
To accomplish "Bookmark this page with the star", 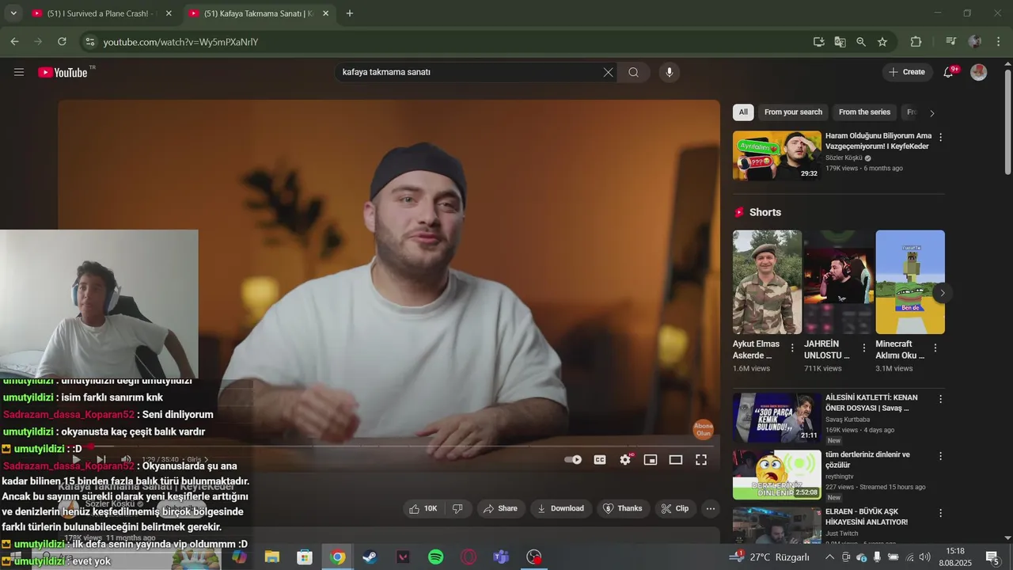I will [x=882, y=42].
